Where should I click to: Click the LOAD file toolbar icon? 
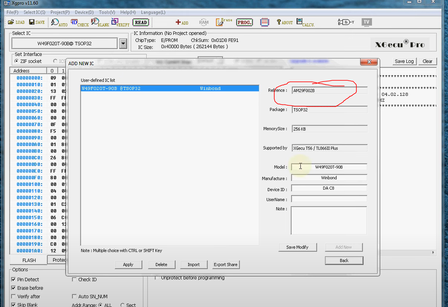pyautogui.click(x=16, y=22)
